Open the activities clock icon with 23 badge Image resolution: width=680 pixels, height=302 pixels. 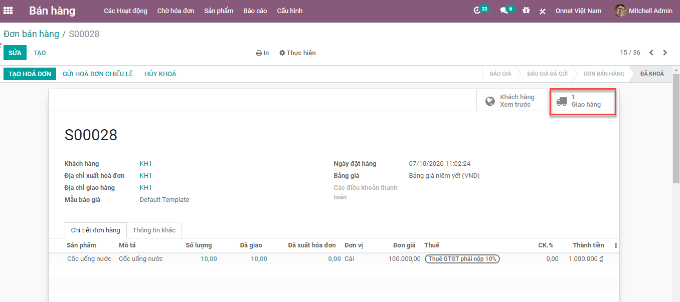click(x=477, y=11)
